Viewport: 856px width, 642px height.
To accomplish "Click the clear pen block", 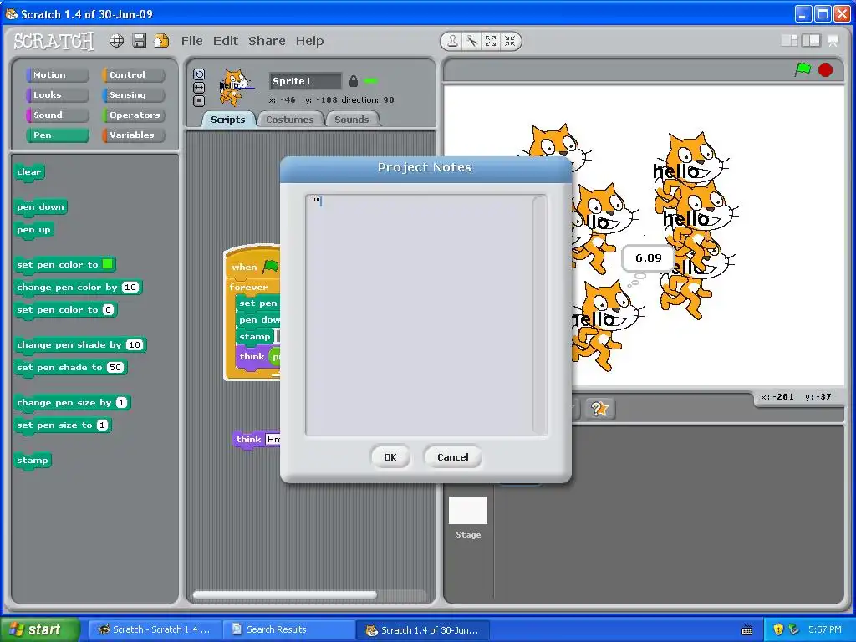I will (x=29, y=172).
